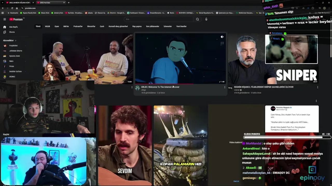332x186 pixels.
Task: Select the Rap yapma filter chip
Action: coord(137,26)
